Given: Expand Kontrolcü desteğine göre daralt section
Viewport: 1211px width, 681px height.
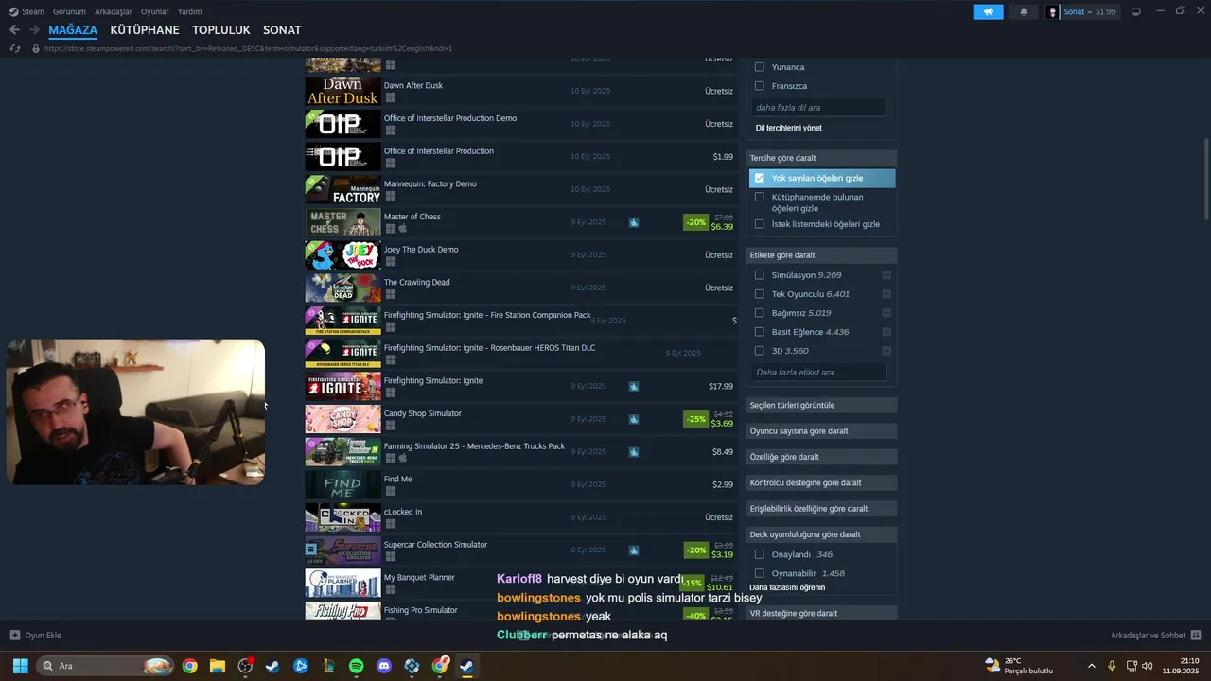Looking at the screenshot, I should coord(821,482).
